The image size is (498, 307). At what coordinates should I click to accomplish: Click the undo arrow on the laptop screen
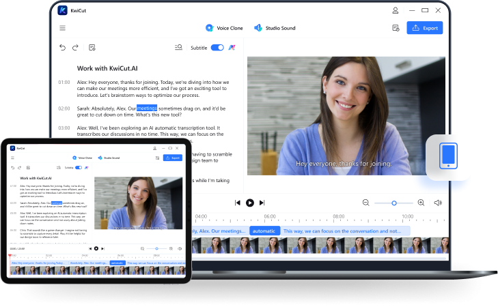[x=63, y=48]
